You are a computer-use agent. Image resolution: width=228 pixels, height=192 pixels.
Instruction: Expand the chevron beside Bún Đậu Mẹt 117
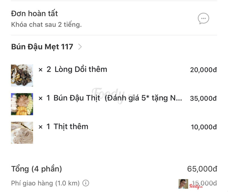[x=80, y=47]
